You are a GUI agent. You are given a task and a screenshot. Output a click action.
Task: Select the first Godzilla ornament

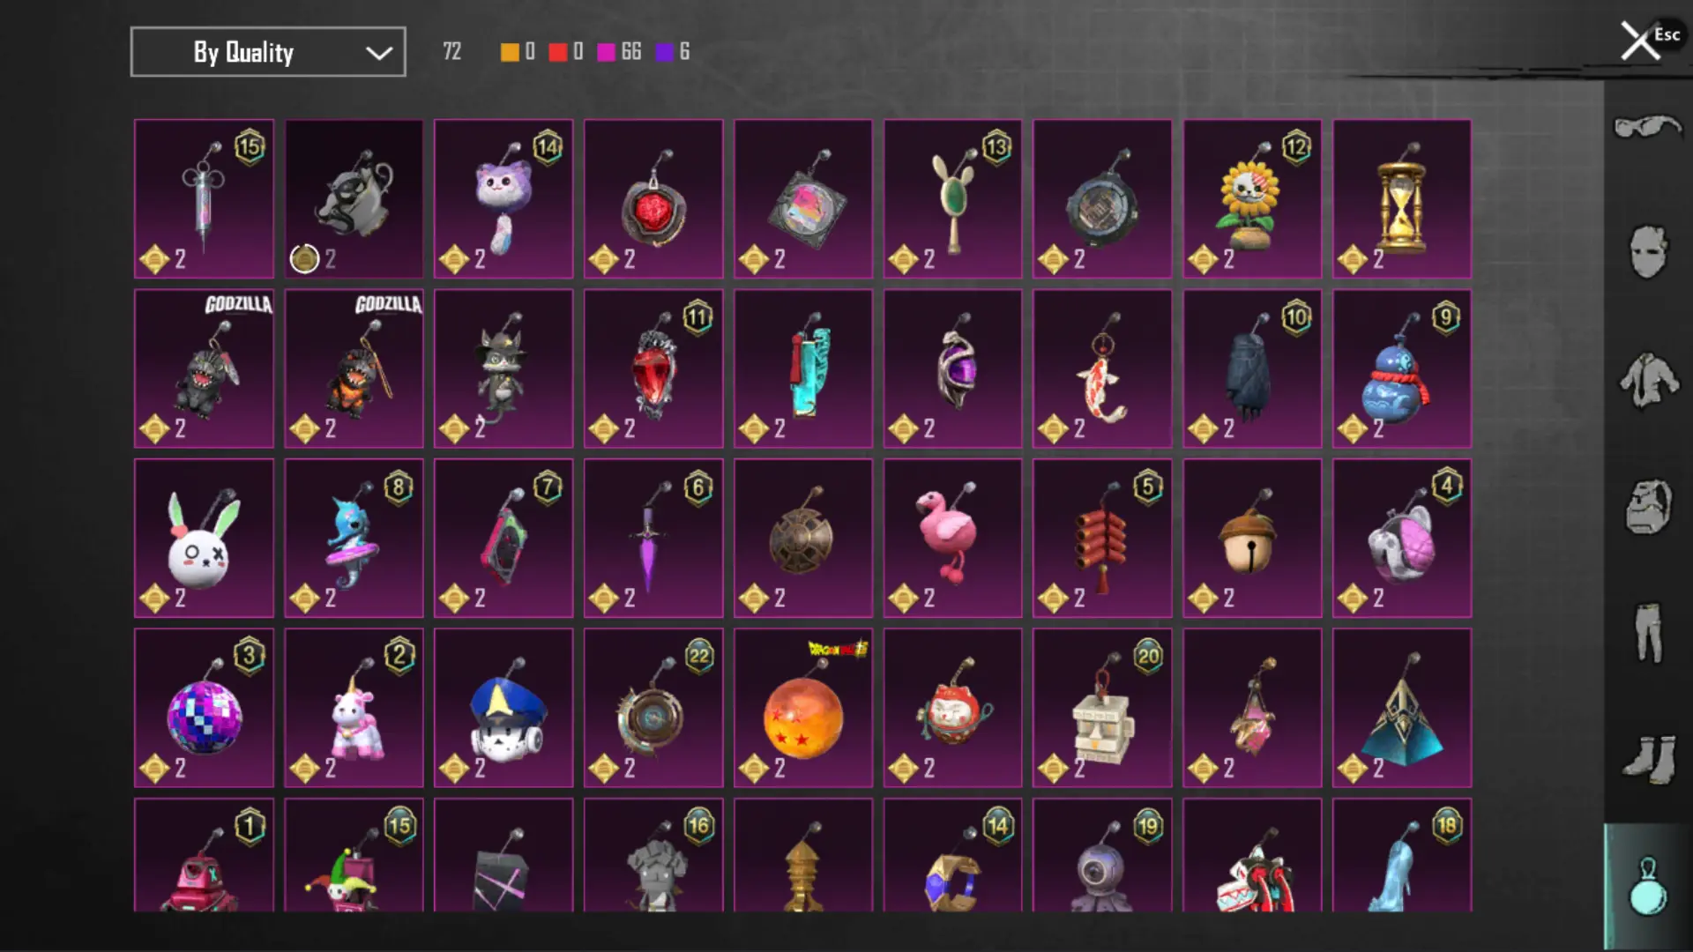click(x=205, y=368)
